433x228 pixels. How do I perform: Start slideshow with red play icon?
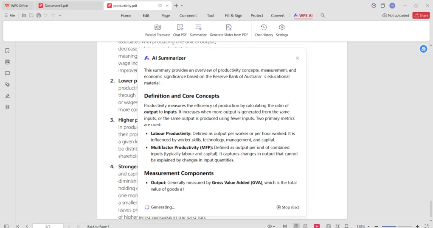pos(317,226)
